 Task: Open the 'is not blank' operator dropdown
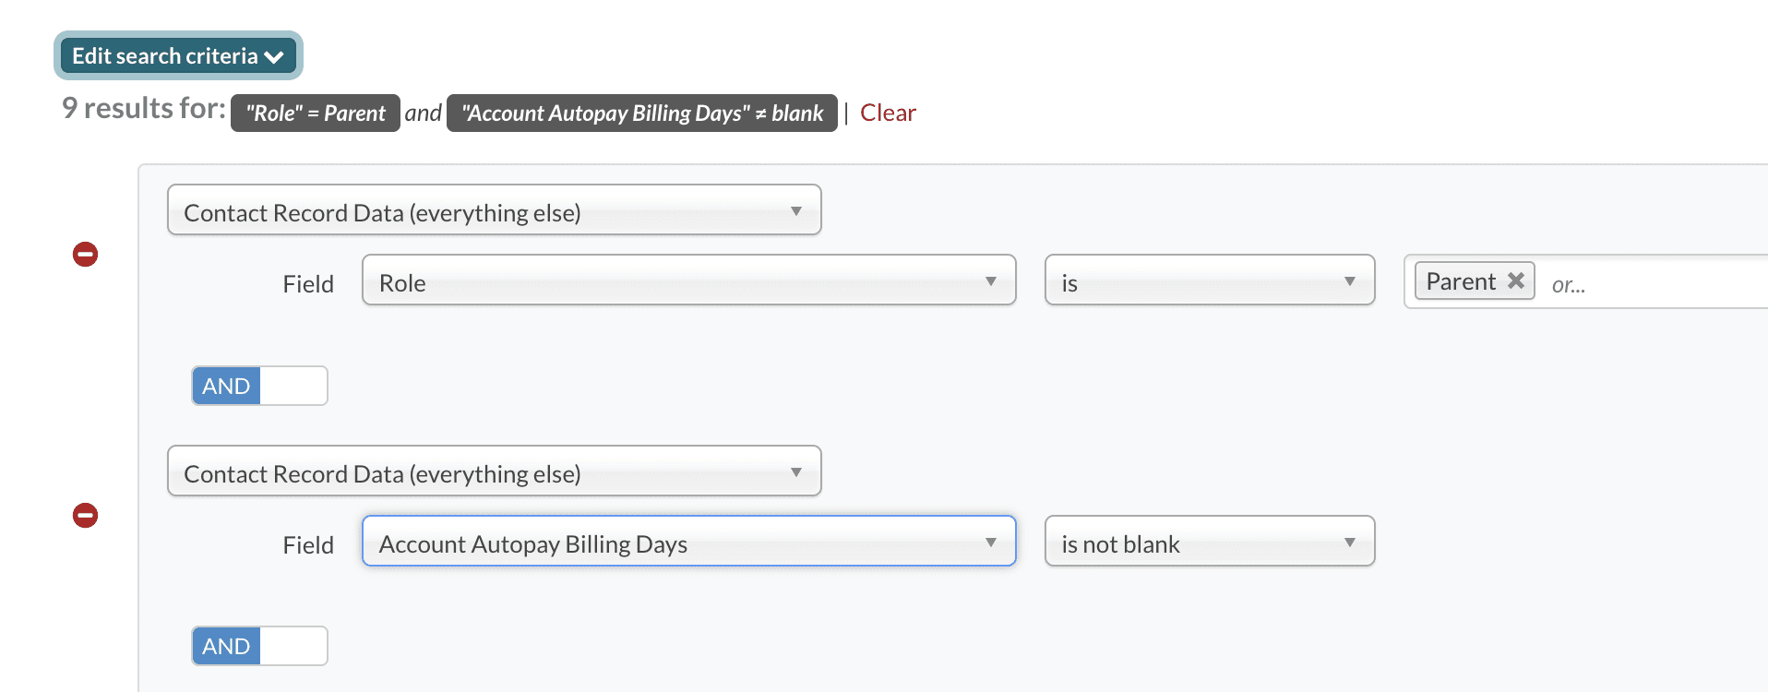(x=1209, y=542)
